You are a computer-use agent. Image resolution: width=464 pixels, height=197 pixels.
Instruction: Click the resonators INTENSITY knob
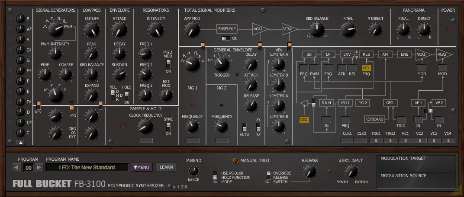(155, 30)
